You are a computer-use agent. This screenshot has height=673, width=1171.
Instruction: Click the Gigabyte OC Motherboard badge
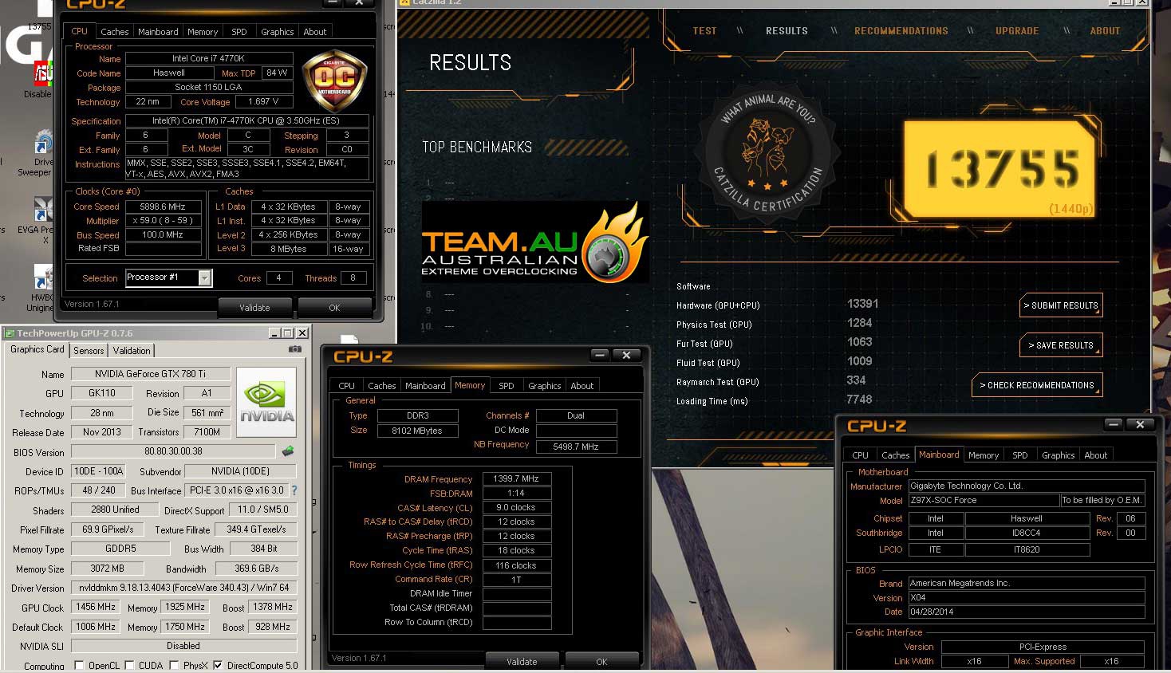pos(334,81)
